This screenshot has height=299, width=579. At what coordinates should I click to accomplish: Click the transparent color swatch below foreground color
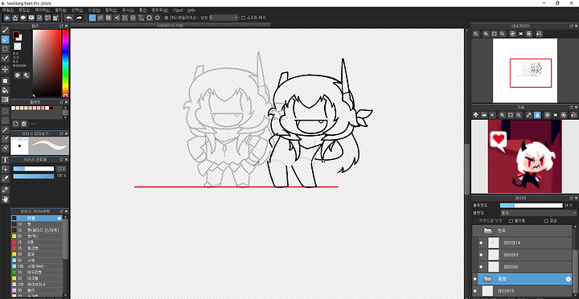[x=18, y=46]
